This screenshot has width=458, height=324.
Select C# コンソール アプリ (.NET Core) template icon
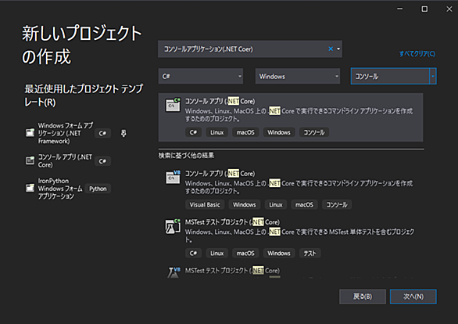173,105
